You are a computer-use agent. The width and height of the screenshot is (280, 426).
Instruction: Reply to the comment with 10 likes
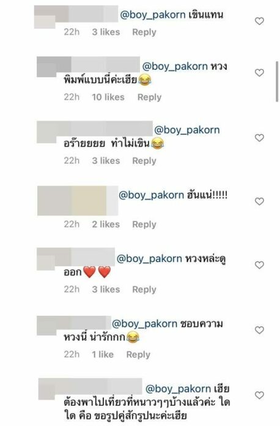[x=149, y=97]
